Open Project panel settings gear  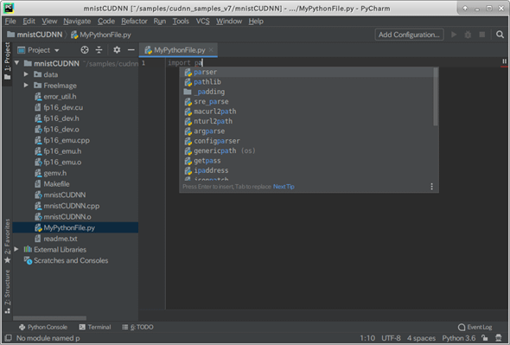pos(117,50)
